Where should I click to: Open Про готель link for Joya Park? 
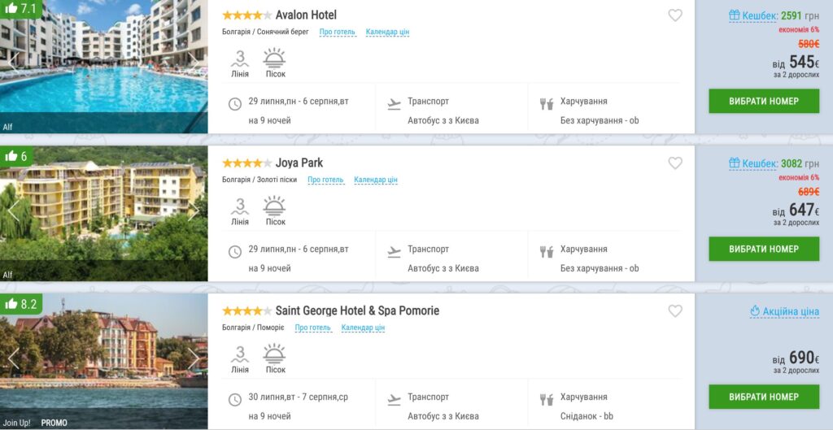pos(325,180)
